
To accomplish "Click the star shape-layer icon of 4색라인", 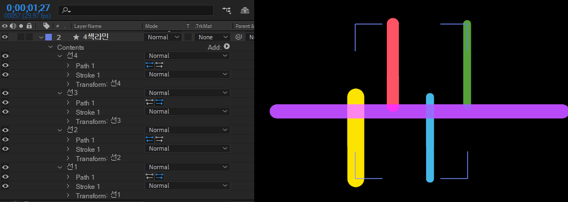I will point(76,37).
